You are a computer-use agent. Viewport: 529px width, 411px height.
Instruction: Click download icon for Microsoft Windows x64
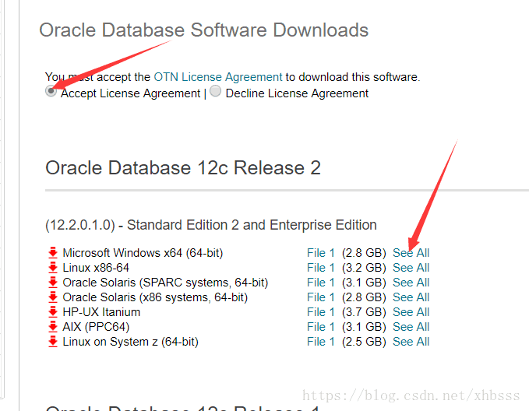[53, 253]
